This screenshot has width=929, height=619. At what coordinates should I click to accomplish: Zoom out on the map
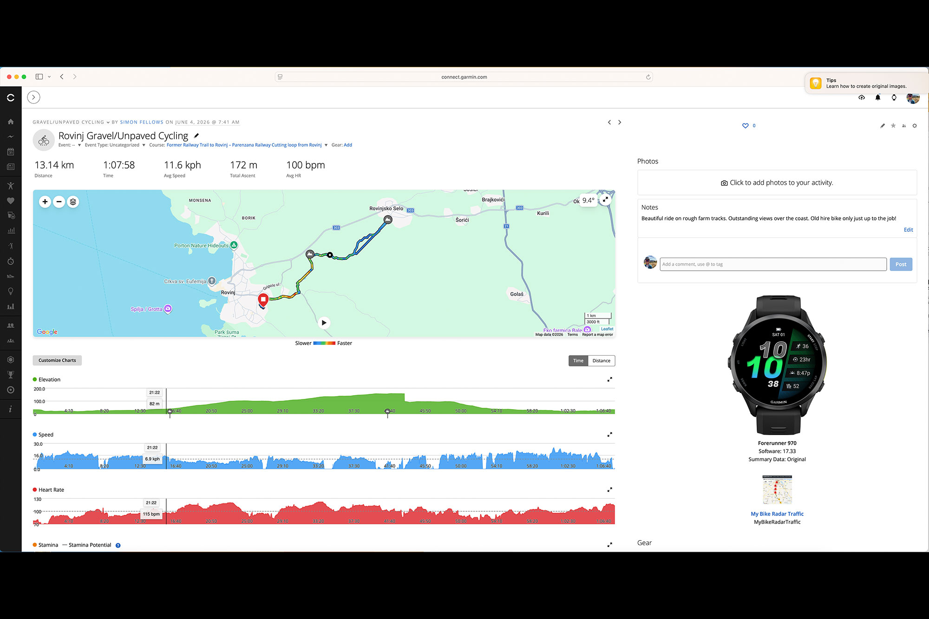tap(59, 202)
